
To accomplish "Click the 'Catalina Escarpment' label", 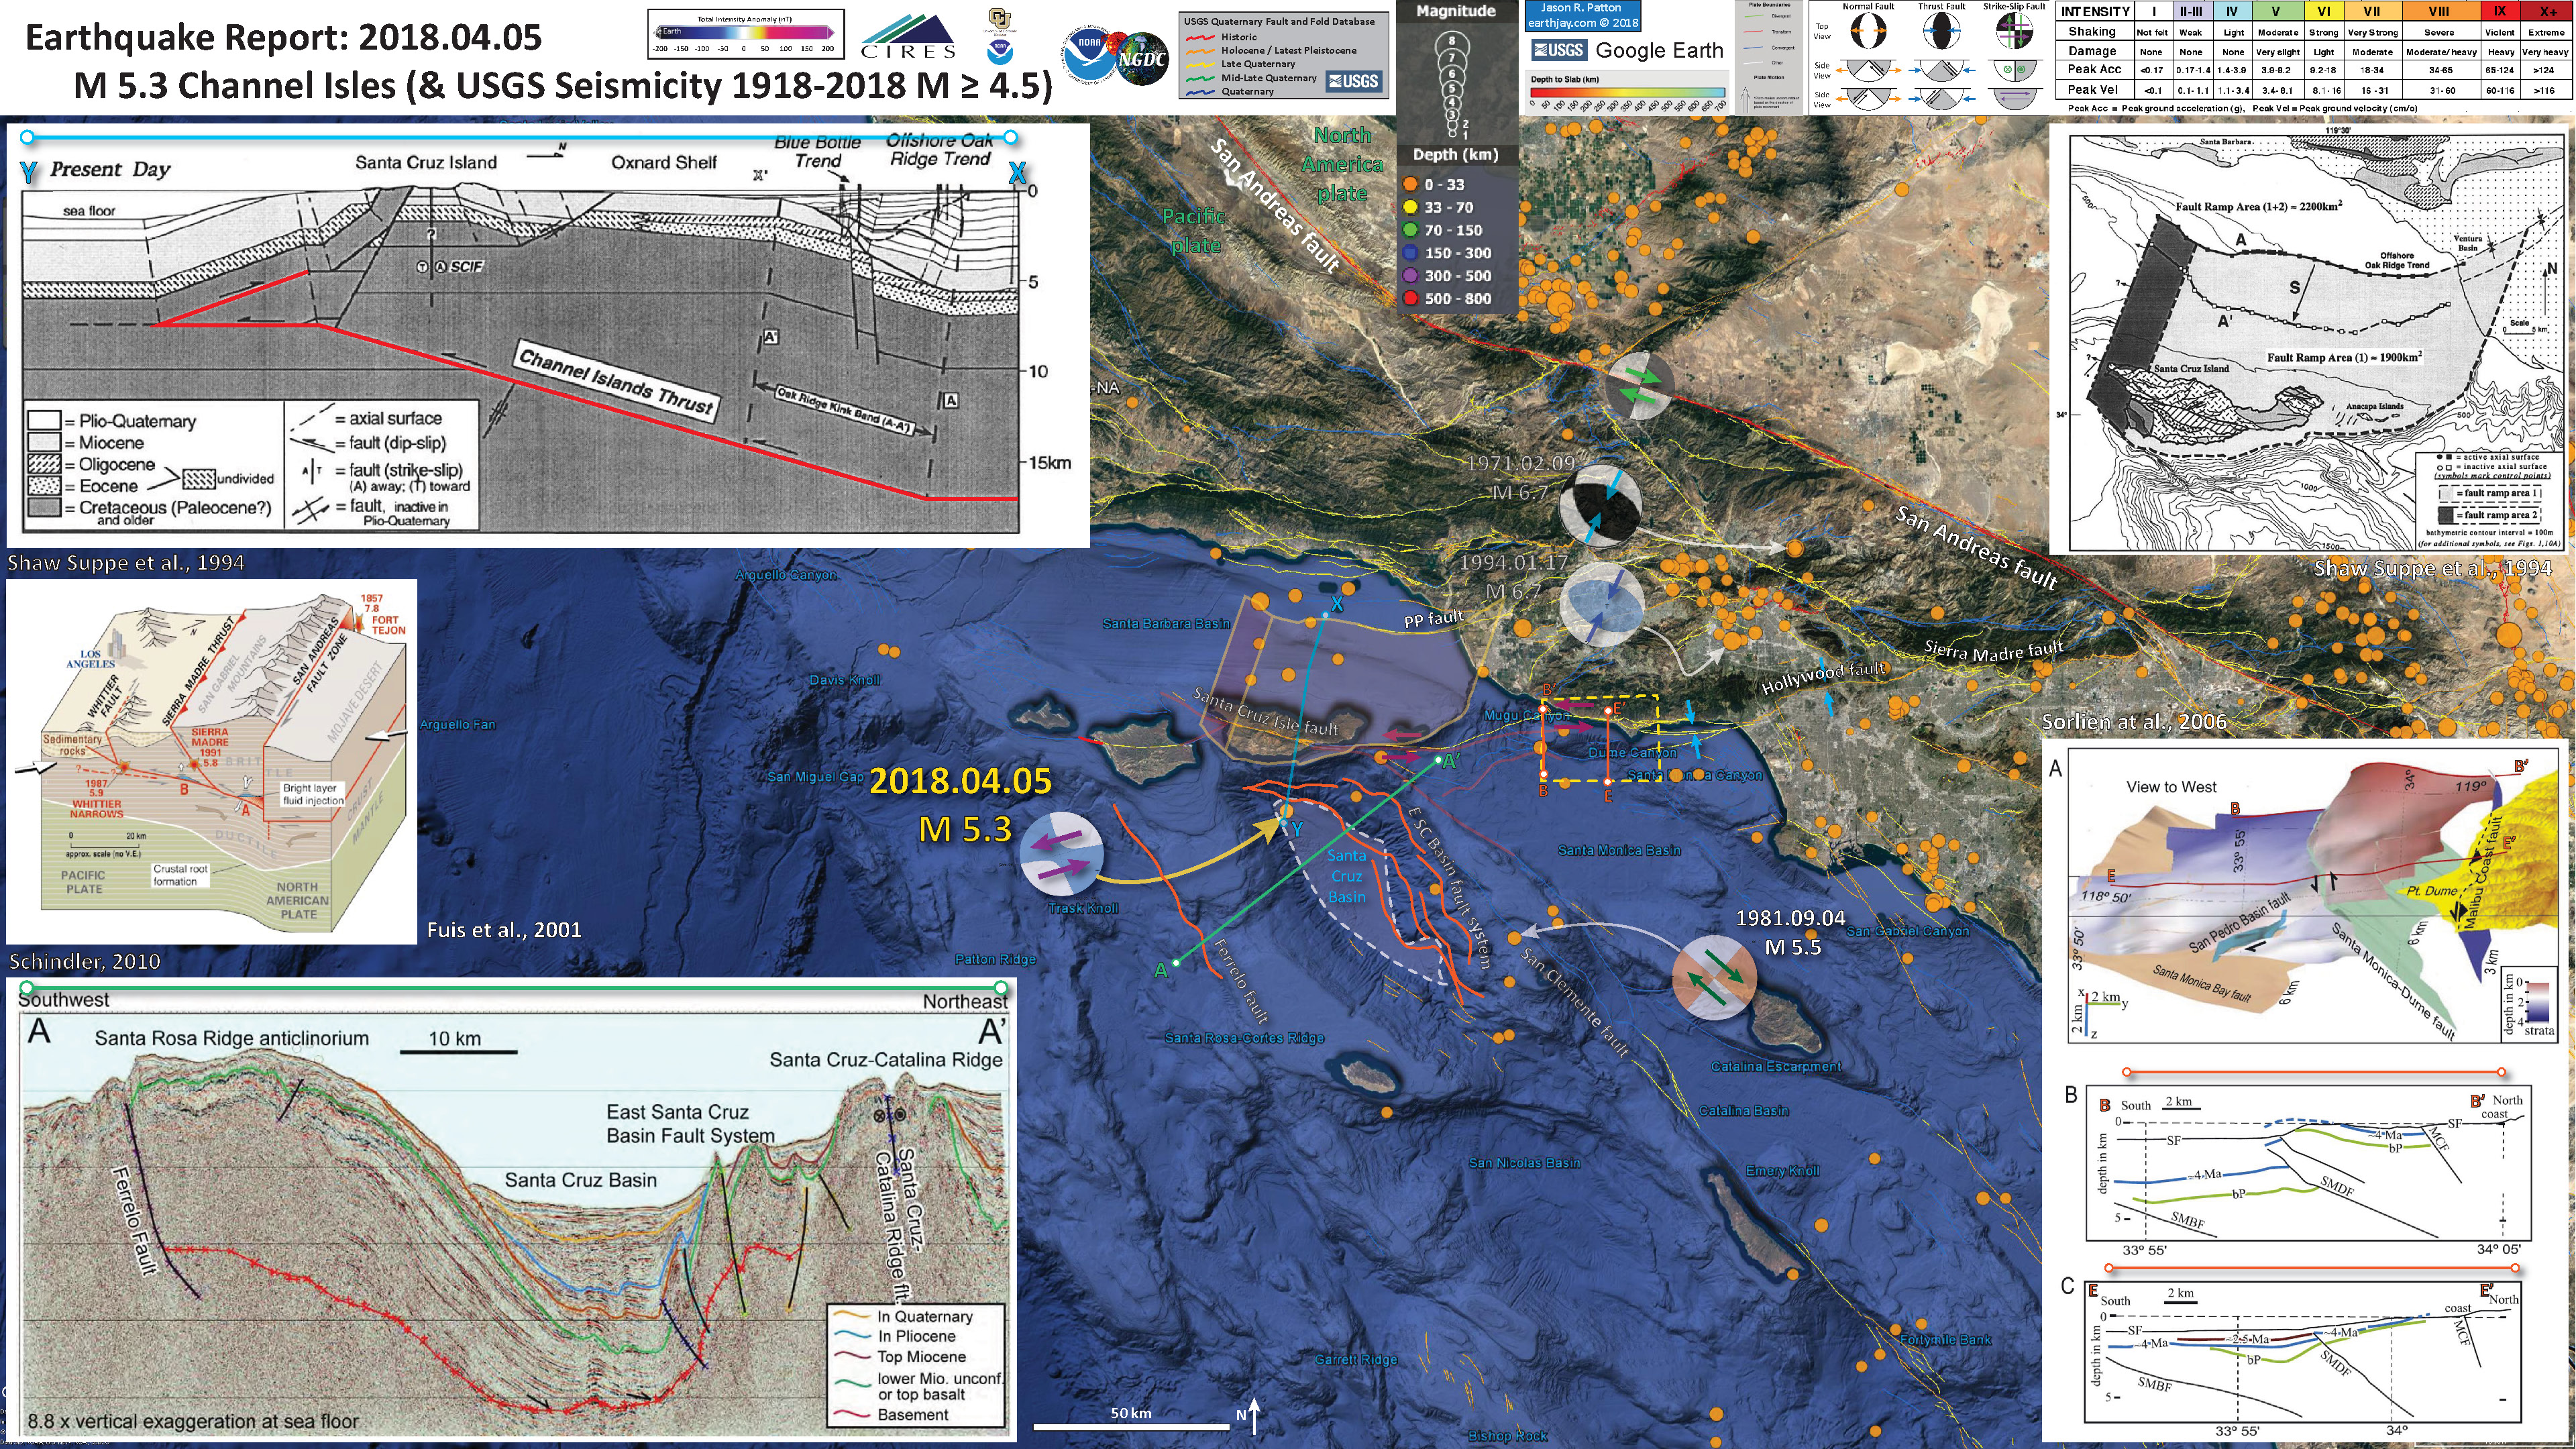I will pos(1776,1066).
